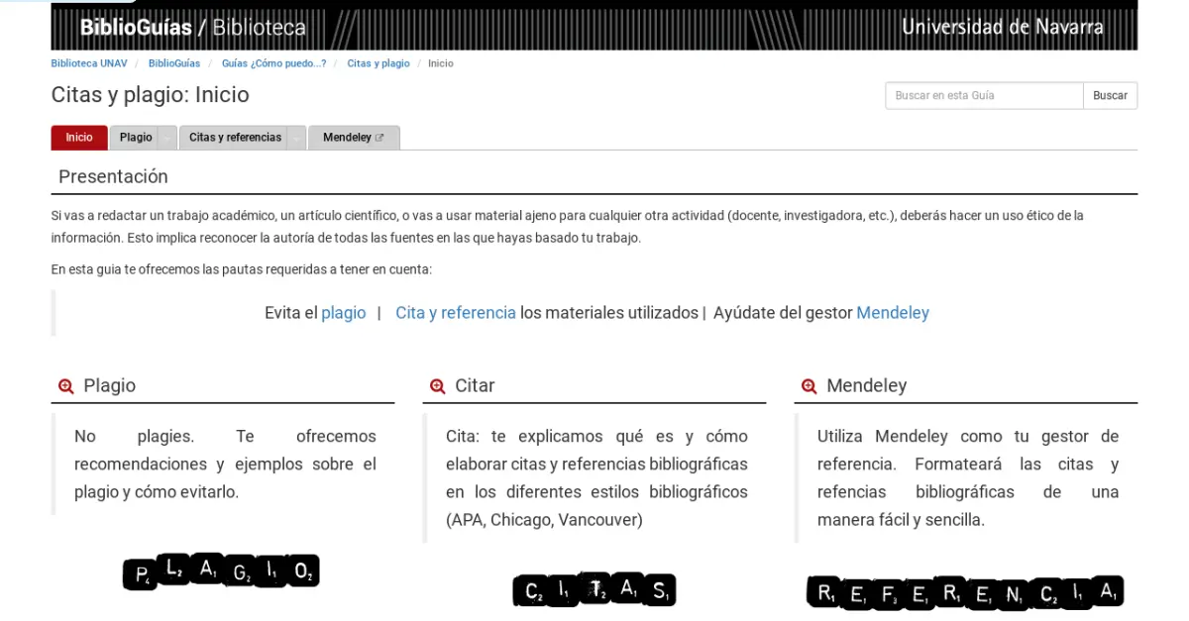Open 'Guías ¿Cómo puedo...?' breadcrumb link
Image resolution: width=1189 pixels, height=621 pixels.
(x=273, y=63)
